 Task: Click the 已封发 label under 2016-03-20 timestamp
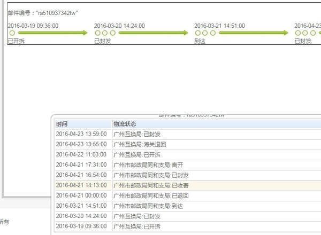click(103, 41)
